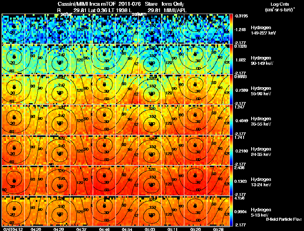Open the first 149-227 keV image panel
Screen dimensions: 304x231
click(13, 29)
